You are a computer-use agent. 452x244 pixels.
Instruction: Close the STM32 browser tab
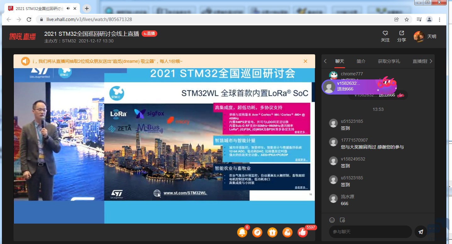75,8
